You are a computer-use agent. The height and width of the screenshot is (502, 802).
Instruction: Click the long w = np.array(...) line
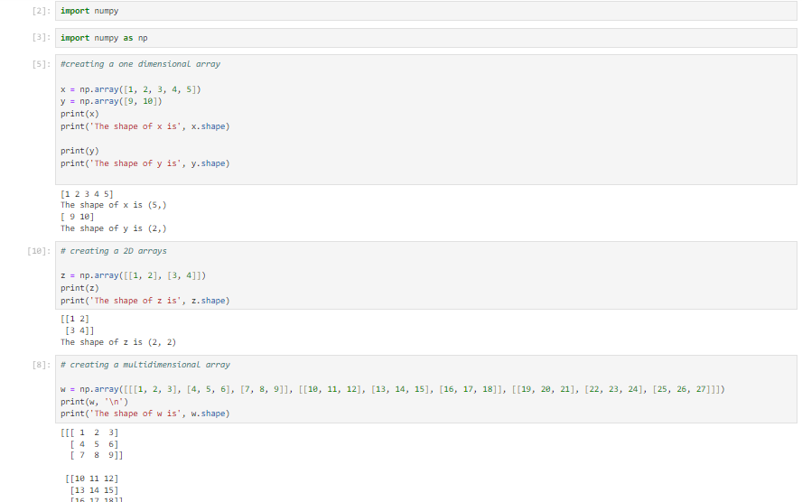pos(392,389)
